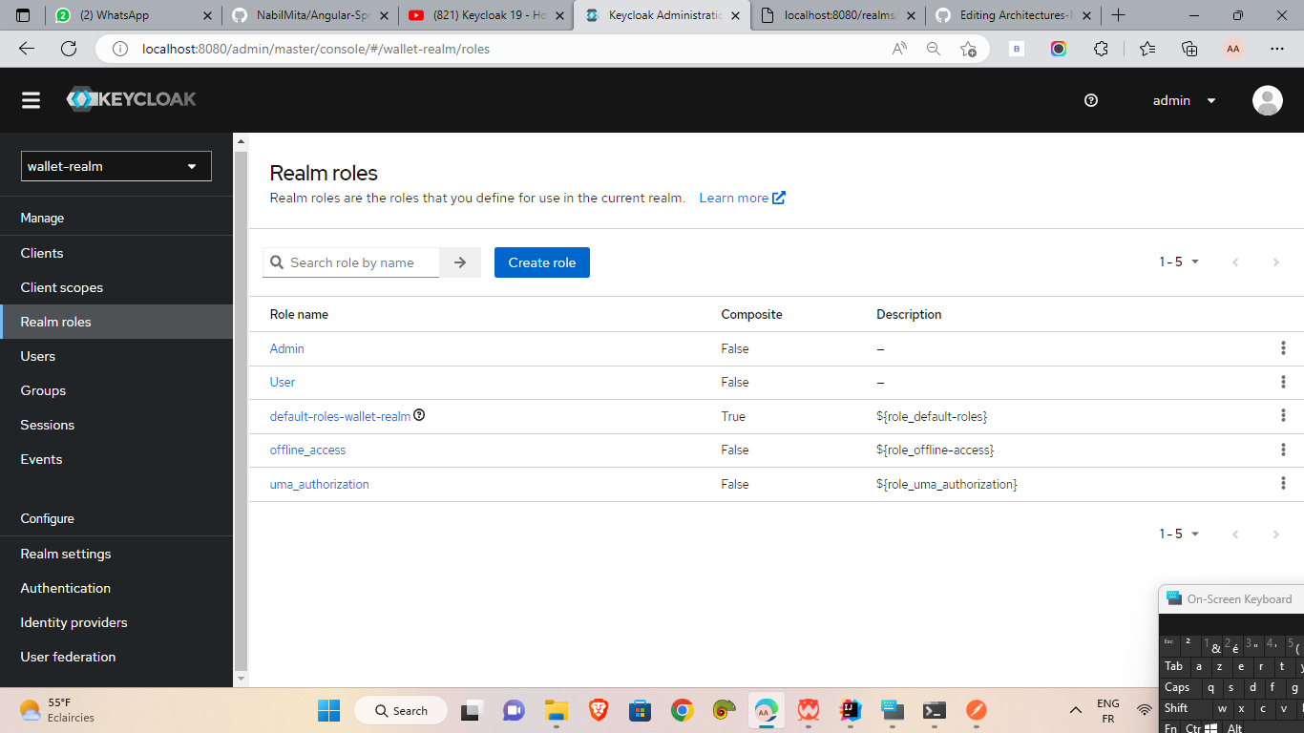This screenshot has height=733, width=1304.
Task: Open the admin account dropdown
Action: [1183, 99]
